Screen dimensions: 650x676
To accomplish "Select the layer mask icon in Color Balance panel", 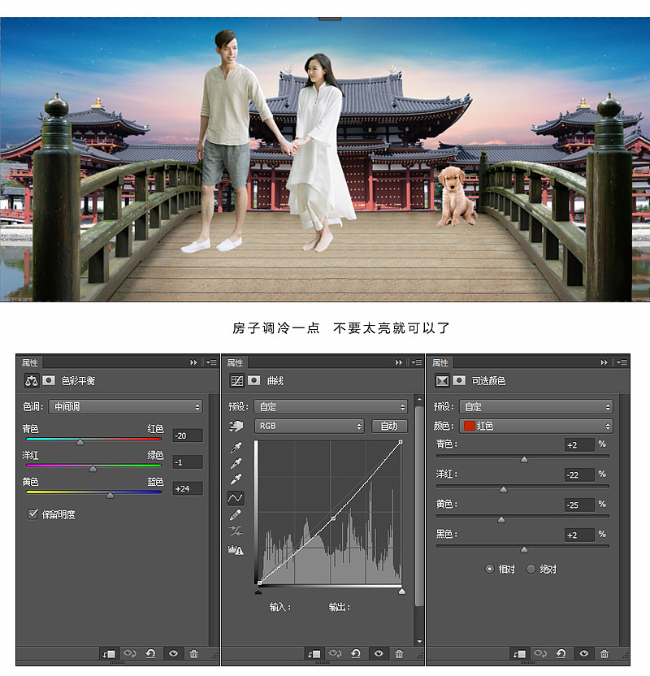I will 48,380.
